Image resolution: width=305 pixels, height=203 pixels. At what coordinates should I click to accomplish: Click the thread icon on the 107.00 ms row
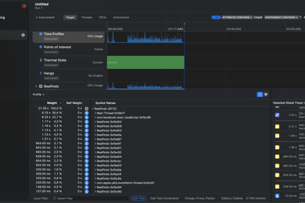click(x=86, y=191)
